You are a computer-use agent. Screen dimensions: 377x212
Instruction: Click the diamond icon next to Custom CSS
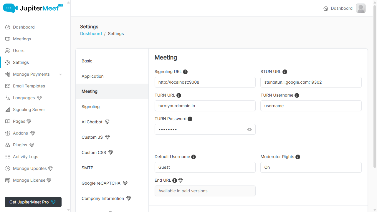click(111, 153)
